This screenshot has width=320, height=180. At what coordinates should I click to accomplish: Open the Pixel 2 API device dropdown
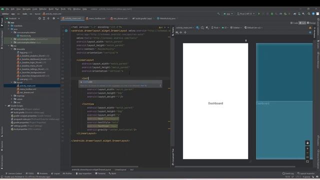[246, 13]
